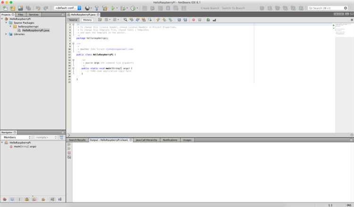Viewport: 354px width, 207px height.
Task: Open the default config dropdown
Action: tap(67, 8)
